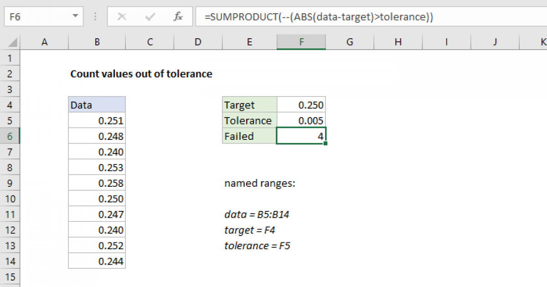Select column B header
Viewport: 547px width, 287px height.
97,42
